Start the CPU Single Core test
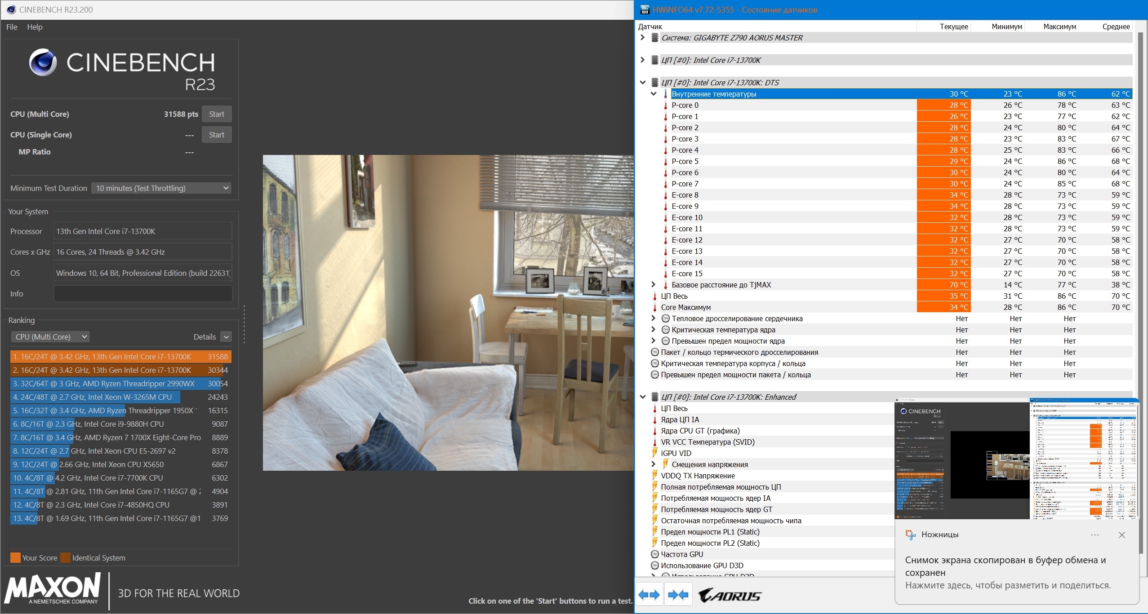 point(217,135)
